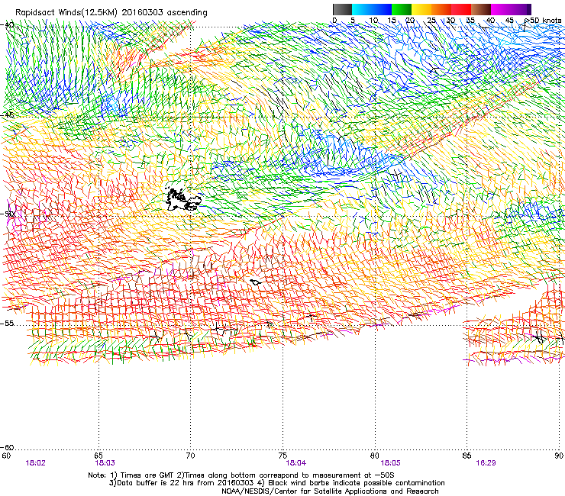Click the purple time label '18:03'
Screen dimensions: 565x496
[105, 463]
